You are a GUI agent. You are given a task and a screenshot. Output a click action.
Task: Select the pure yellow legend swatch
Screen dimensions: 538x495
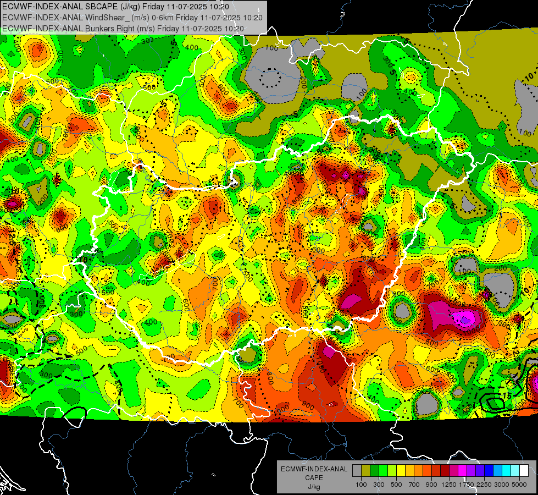401,470
